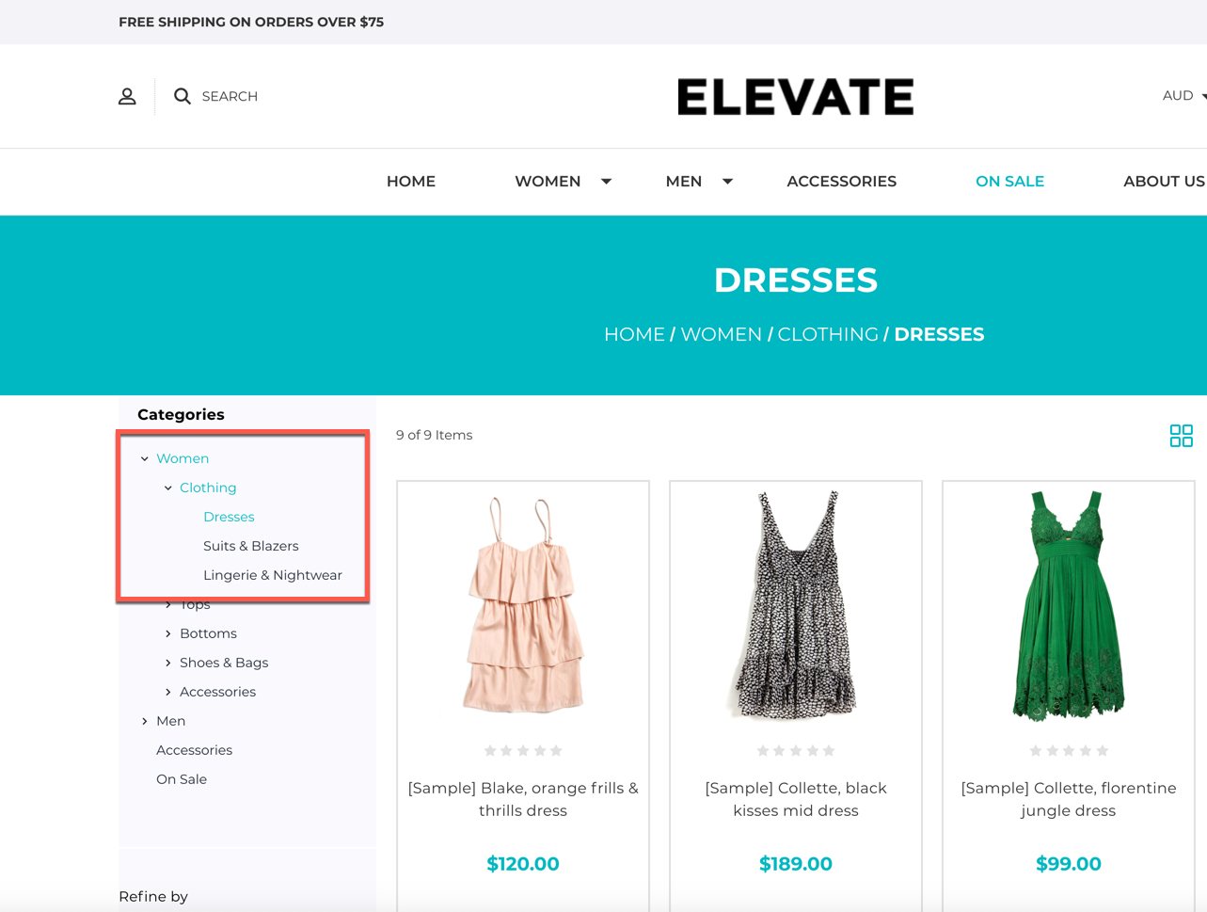The image size is (1207, 912).
Task: Click the search magnifier icon
Action: point(183,96)
